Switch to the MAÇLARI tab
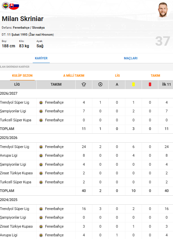This screenshot has height=239, width=173. click(x=131, y=58)
